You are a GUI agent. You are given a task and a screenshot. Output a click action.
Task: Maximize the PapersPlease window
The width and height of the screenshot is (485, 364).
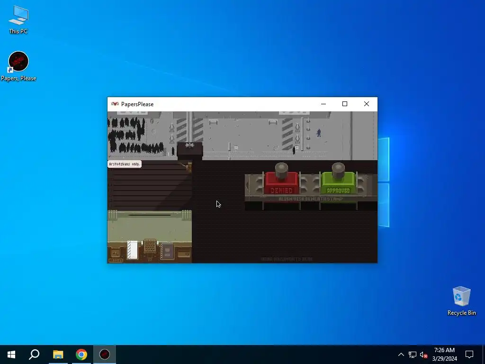click(345, 104)
